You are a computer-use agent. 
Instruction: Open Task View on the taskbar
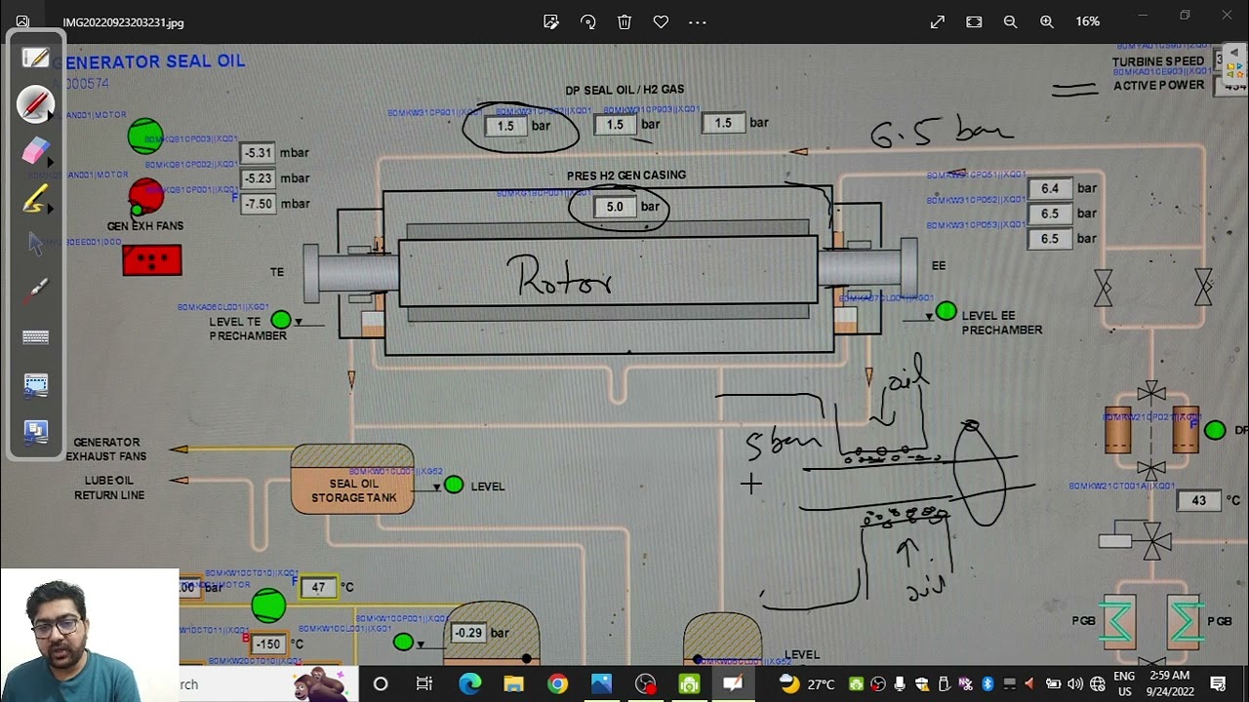pos(424,683)
